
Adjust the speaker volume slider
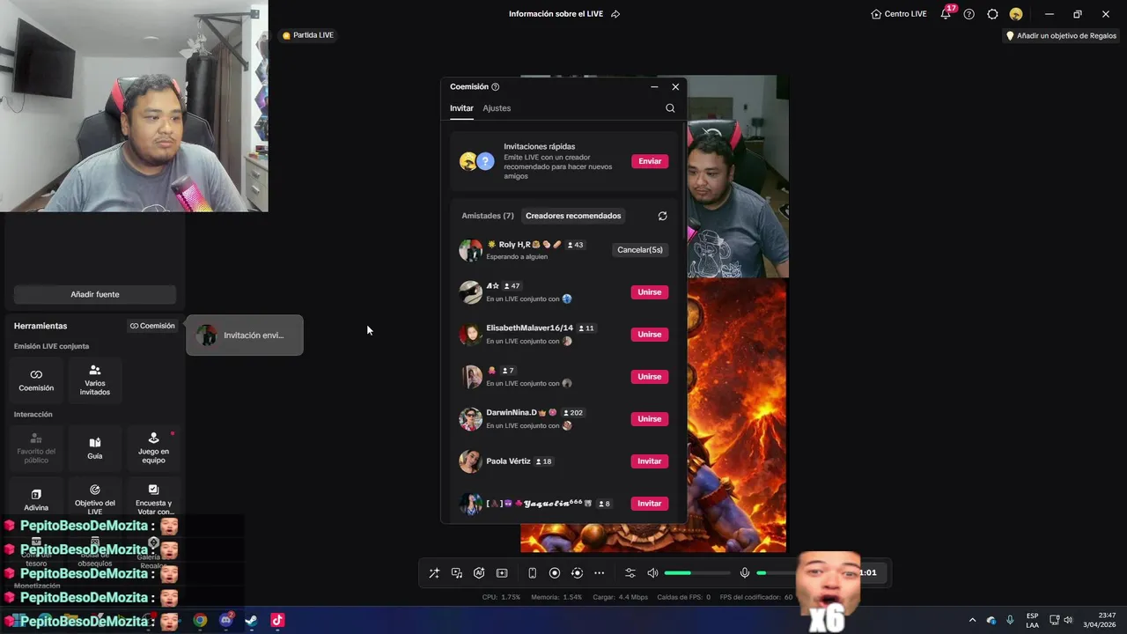tap(697, 573)
